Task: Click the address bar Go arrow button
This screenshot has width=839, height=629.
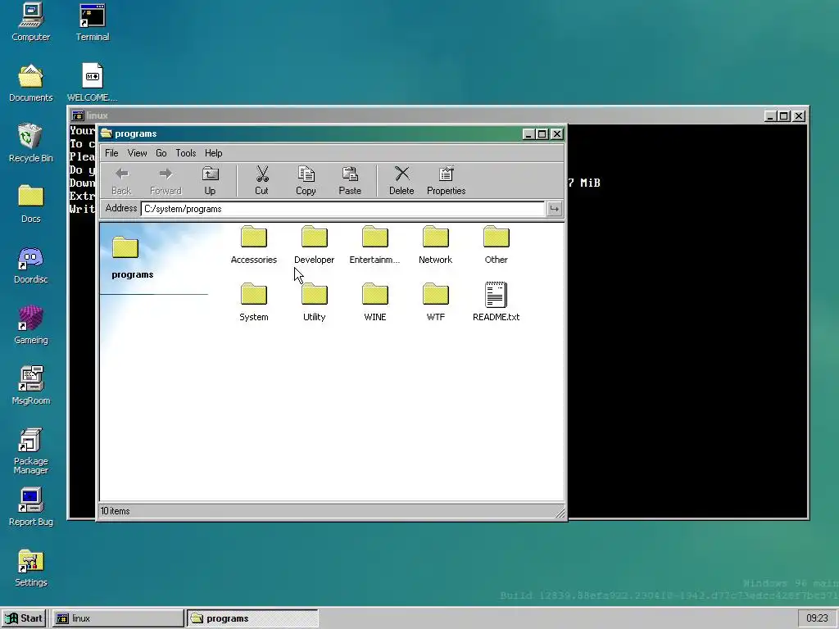Action: pos(555,209)
